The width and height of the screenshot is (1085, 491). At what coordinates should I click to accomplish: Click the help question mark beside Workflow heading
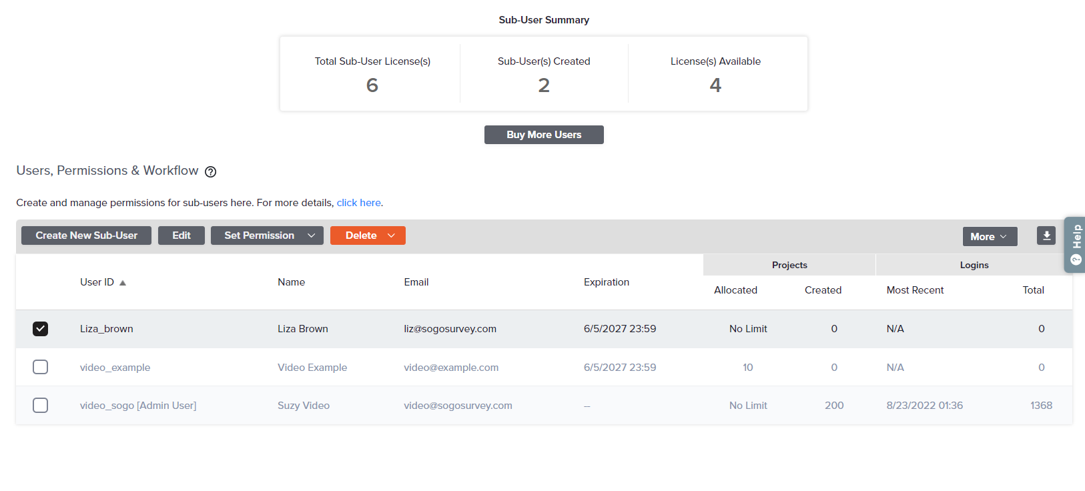pyautogui.click(x=210, y=171)
